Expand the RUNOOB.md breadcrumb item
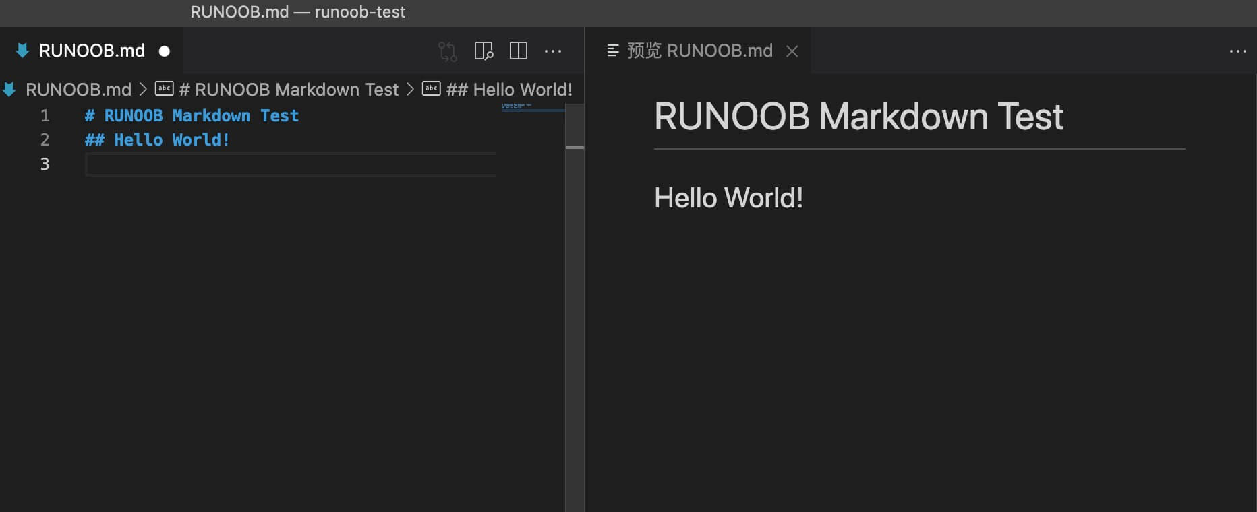Image resolution: width=1257 pixels, height=512 pixels. (x=78, y=90)
